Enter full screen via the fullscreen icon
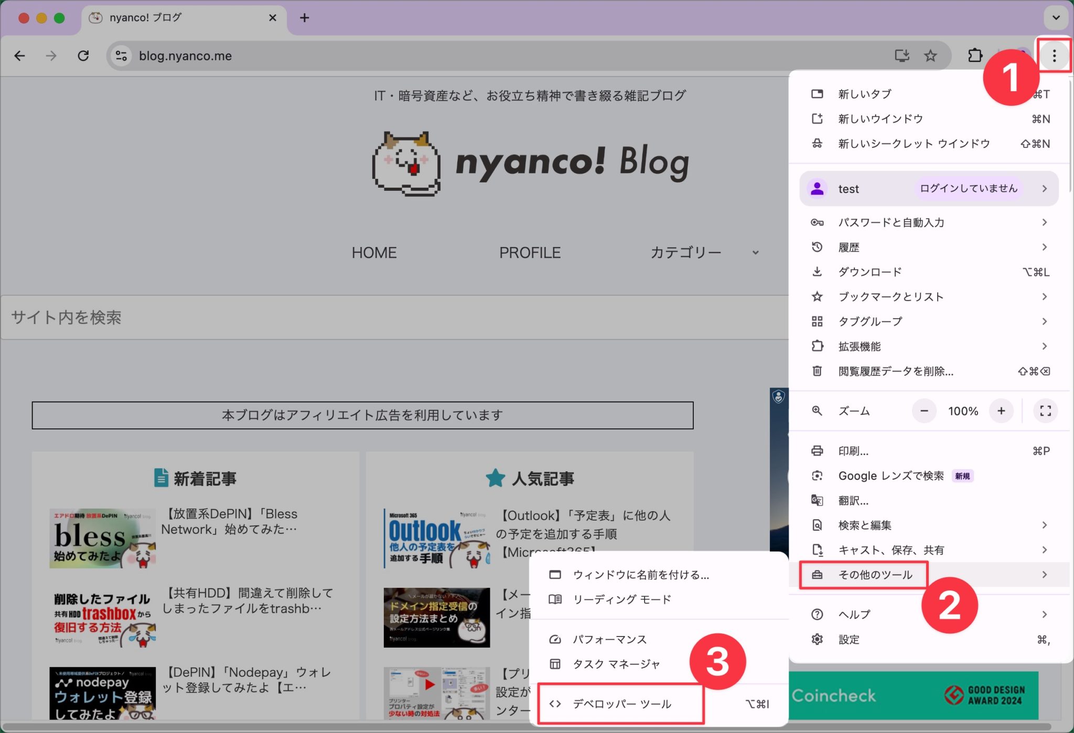Screen dimensions: 1074x733 pyautogui.click(x=1045, y=411)
